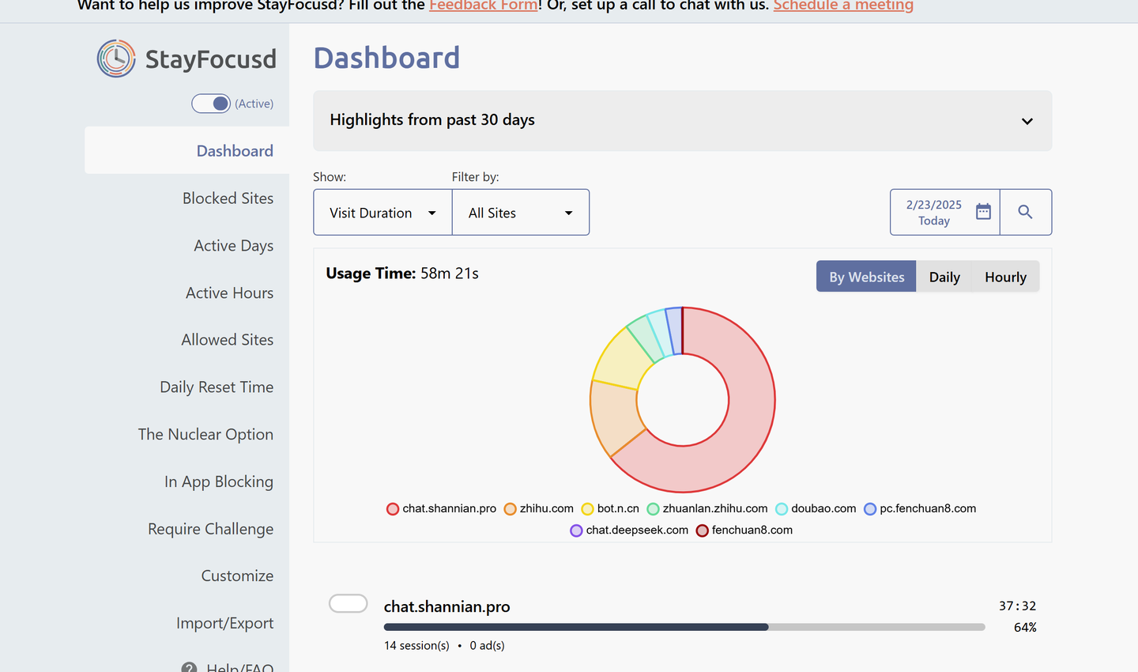
Task: Click Schedule a meeting link
Action: [843, 6]
